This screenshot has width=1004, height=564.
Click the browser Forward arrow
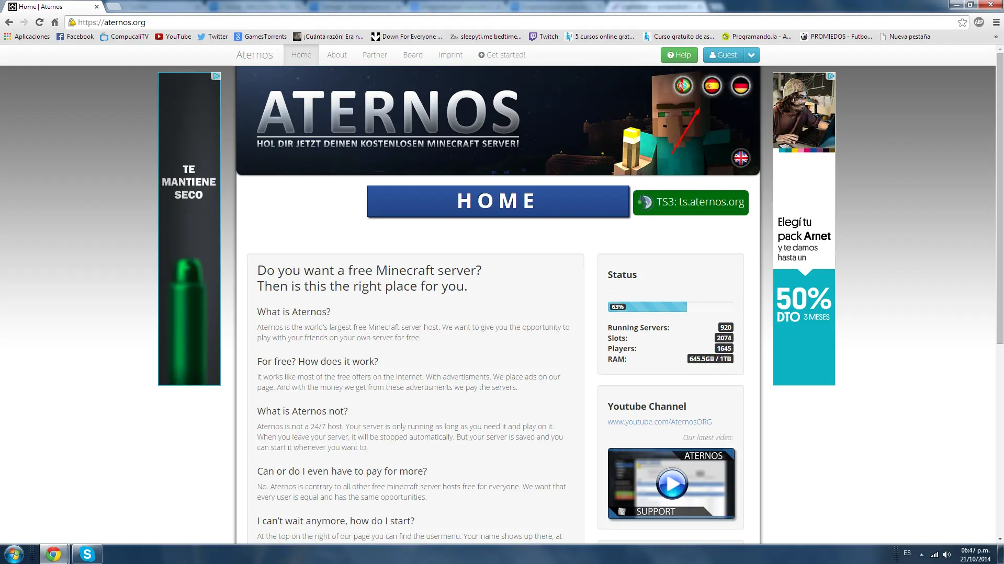point(24,22)
